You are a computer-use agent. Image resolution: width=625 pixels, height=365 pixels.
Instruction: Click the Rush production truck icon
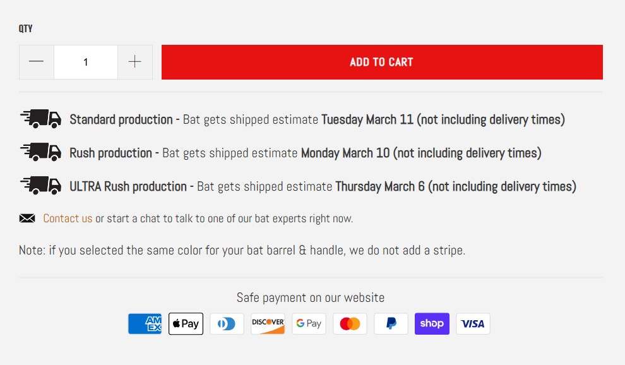click(40, 153)
